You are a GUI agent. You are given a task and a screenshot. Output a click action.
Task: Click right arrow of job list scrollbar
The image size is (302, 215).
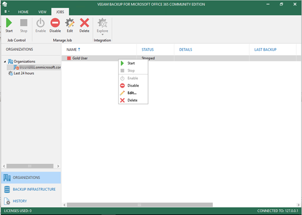298,205
